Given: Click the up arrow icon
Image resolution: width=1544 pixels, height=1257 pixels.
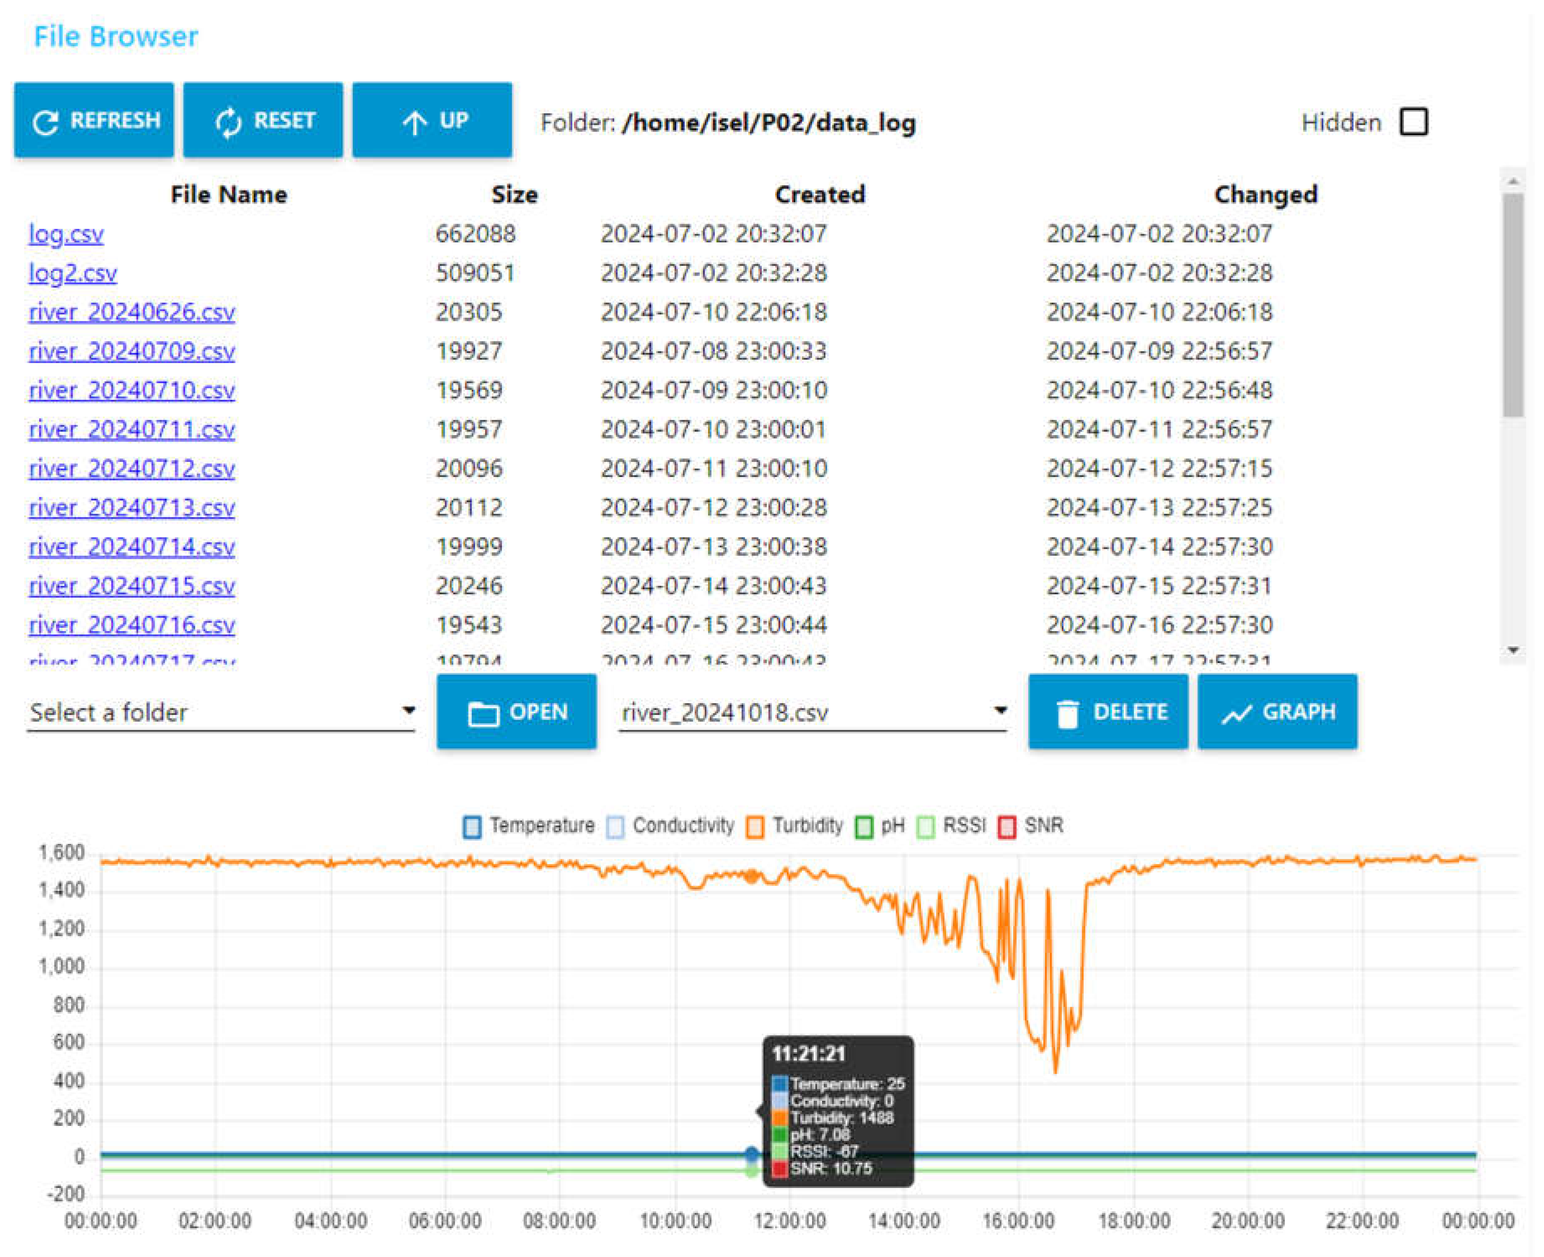Looking at the screenshot, I should [414, 122].
